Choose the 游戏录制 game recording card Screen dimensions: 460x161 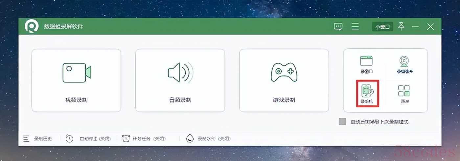click(284, 80)
